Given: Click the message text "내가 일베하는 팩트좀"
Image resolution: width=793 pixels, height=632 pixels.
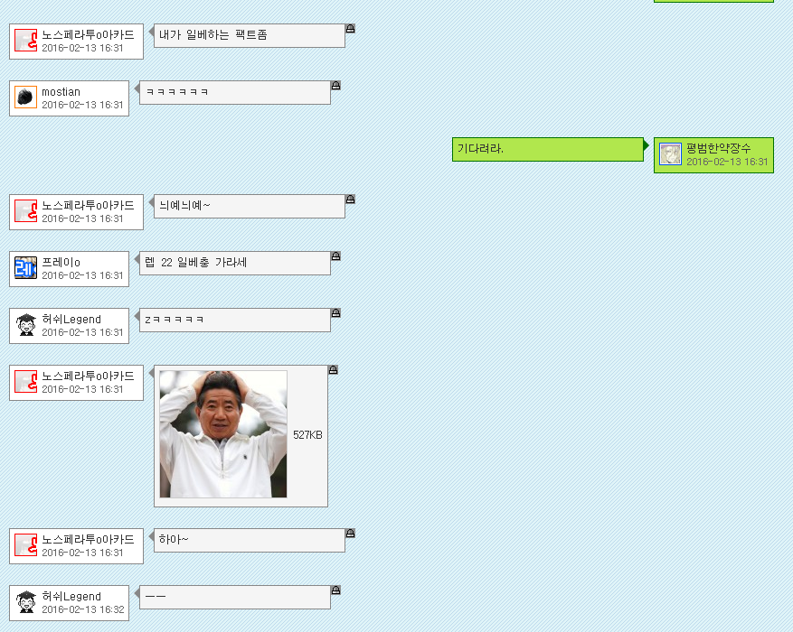Looking at the screenshot, I should pos(212,35).
